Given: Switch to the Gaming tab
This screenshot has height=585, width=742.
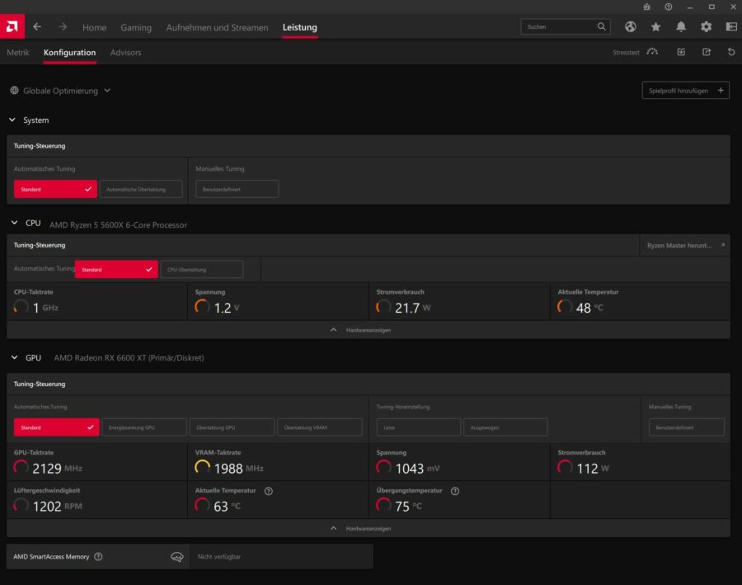Looking at the screenshot, I should [136, 27].
